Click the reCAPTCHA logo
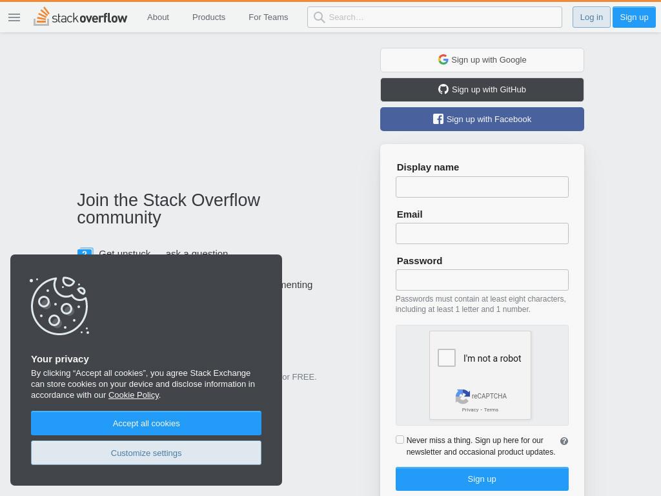Viewport: 661px width, 496px height. [x=462, y=397]
